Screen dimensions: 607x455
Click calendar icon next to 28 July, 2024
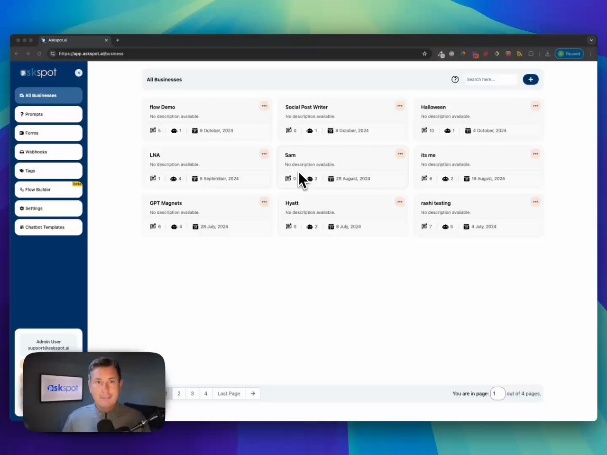[195, 227]
